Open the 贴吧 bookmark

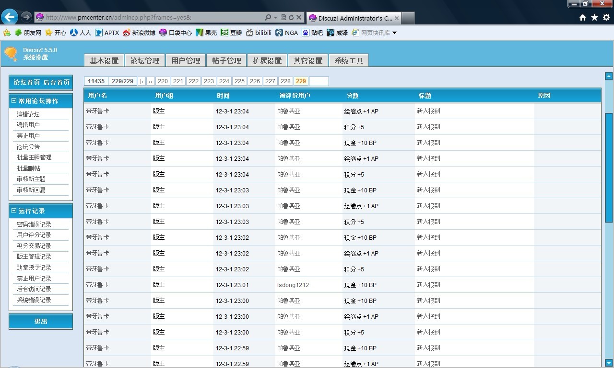312,33
